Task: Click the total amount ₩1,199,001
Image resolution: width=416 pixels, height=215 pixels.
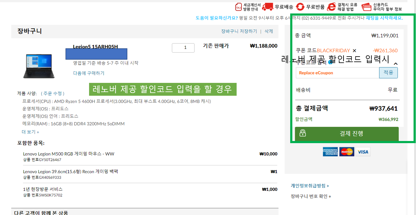Action: coord(385,36)
